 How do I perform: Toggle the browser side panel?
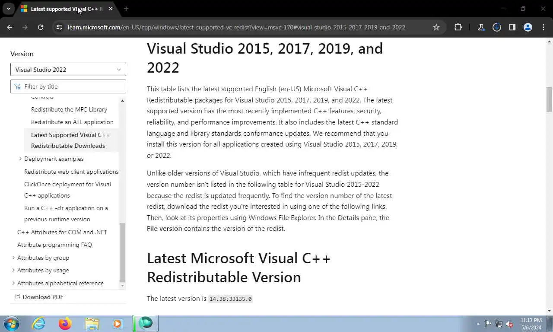click(512, 27)
